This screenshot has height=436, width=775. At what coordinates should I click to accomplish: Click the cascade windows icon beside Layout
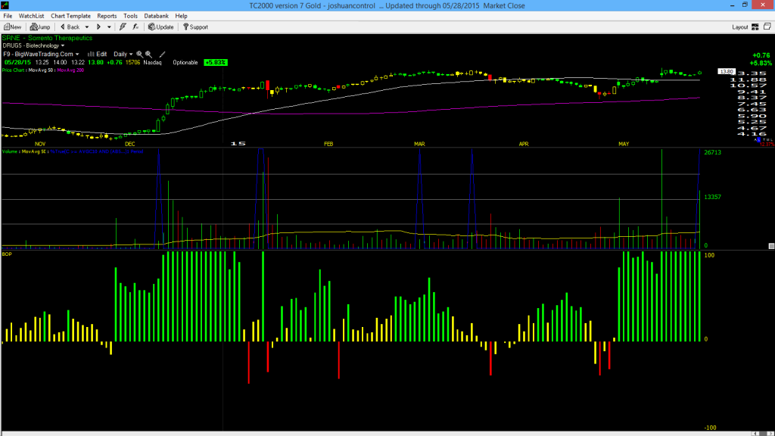pyautogui.click(x=767, y=26)
